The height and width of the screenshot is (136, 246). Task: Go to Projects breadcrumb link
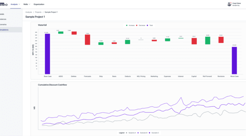click(38, 12)
